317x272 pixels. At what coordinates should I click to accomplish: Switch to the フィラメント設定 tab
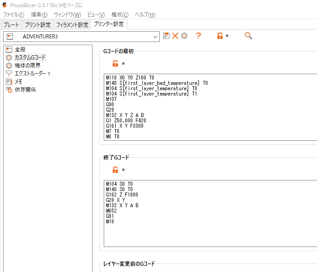pyautogui.click(x=72, y=25)
